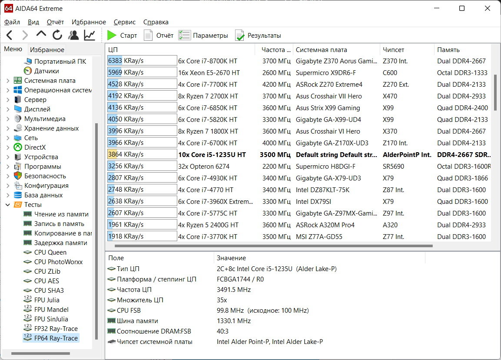
Task: Switch to the Меню tab
Action: (x=13, y=49)
